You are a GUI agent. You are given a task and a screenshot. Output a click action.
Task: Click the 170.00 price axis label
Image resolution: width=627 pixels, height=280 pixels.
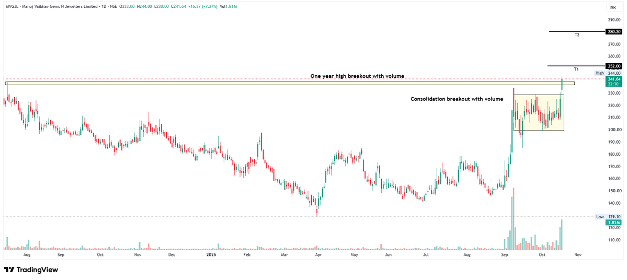[x=614, y=167]
